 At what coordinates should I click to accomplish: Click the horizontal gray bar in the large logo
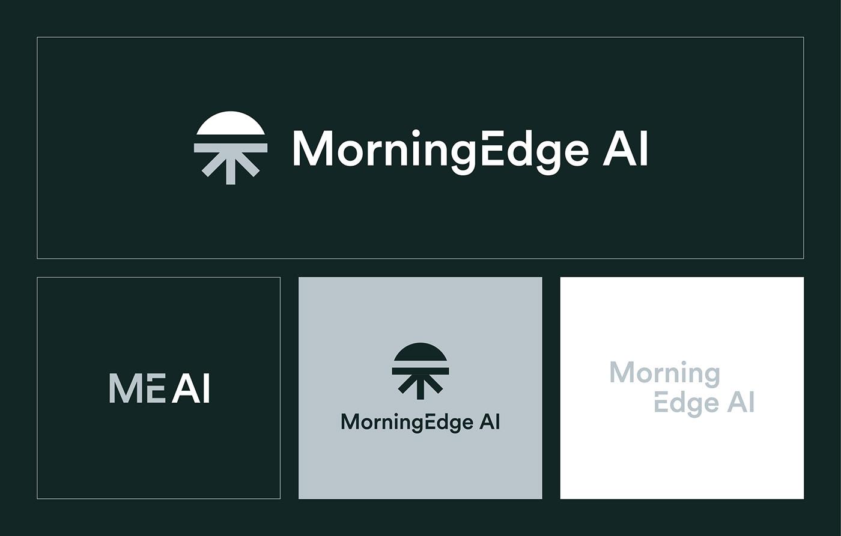point(231,148)
